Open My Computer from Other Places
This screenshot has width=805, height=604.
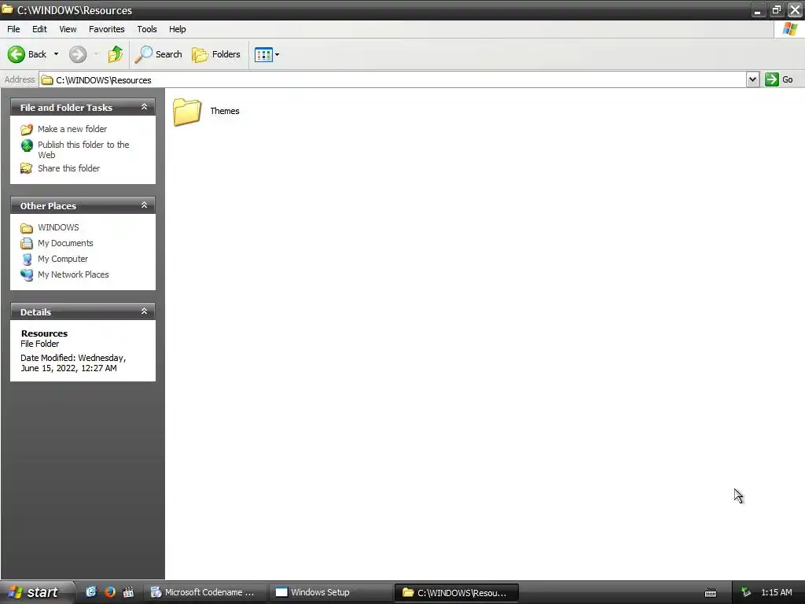tap(63, 259)
